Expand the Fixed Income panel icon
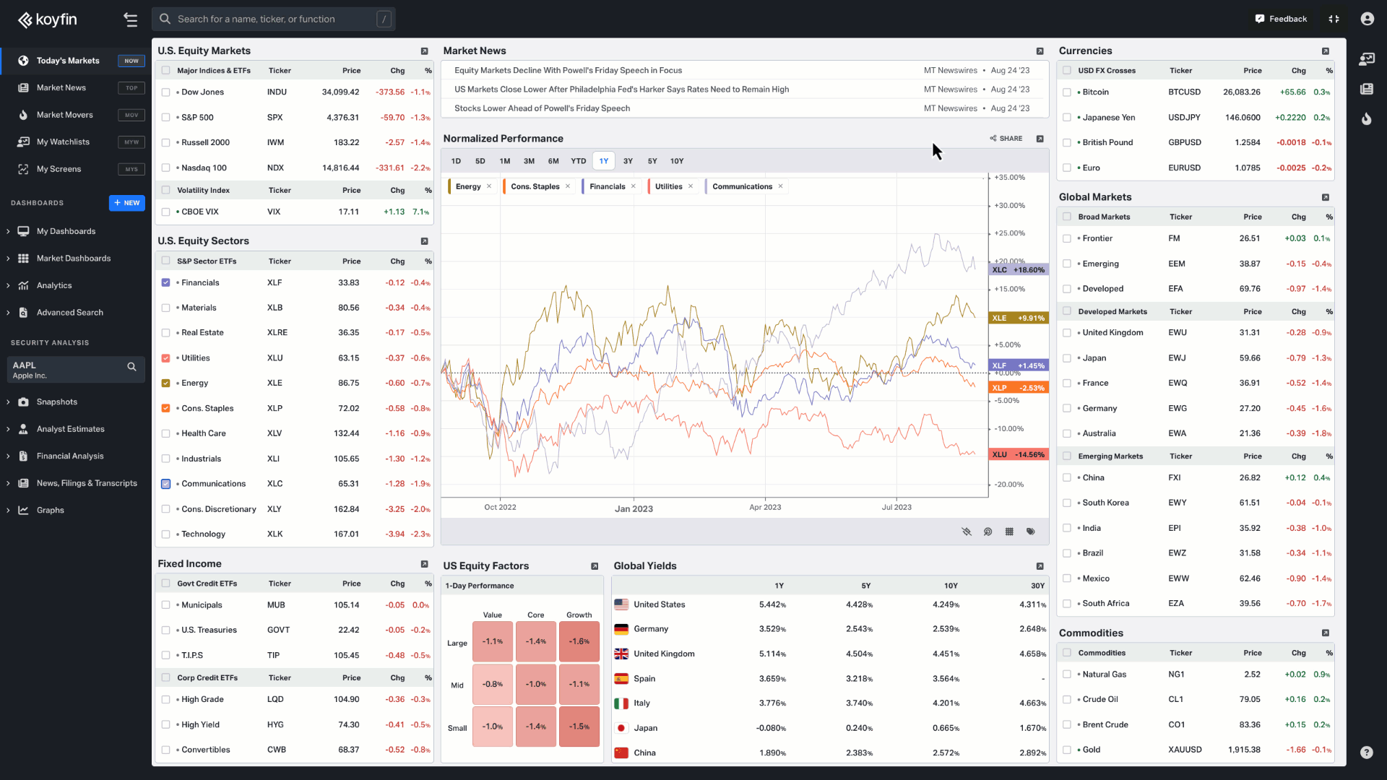Image resolution: width=1387 pixels, height=780 pixels. coord(424,564)
